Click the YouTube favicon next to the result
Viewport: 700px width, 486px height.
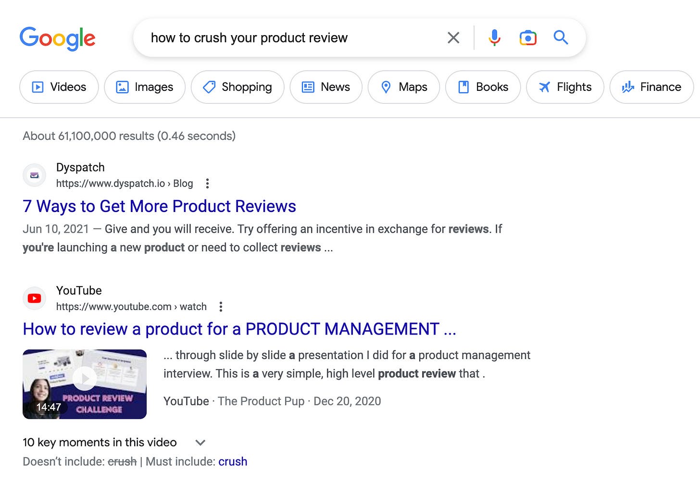click(34, 298)
